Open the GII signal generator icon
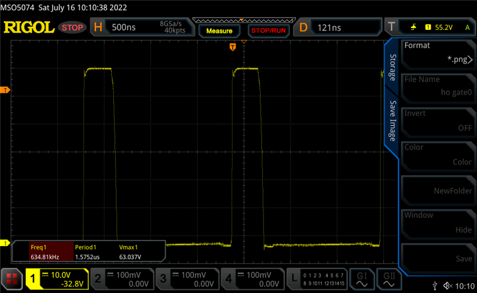477x293 pixels. pos(389,279)
